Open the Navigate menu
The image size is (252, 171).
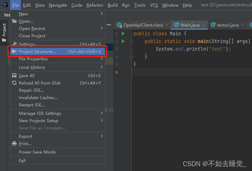point(58,5)
